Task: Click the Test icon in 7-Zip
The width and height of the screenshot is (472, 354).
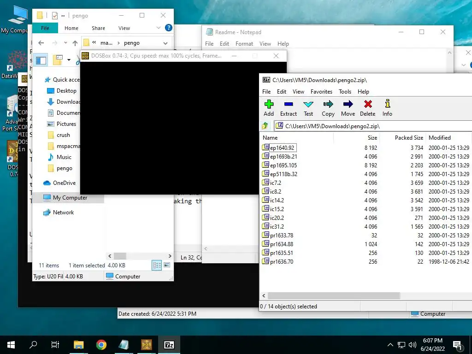Action: pos(308,105)
